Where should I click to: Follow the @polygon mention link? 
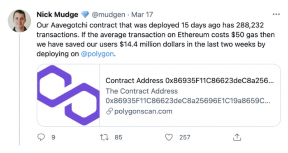click(x=98, y=54)
